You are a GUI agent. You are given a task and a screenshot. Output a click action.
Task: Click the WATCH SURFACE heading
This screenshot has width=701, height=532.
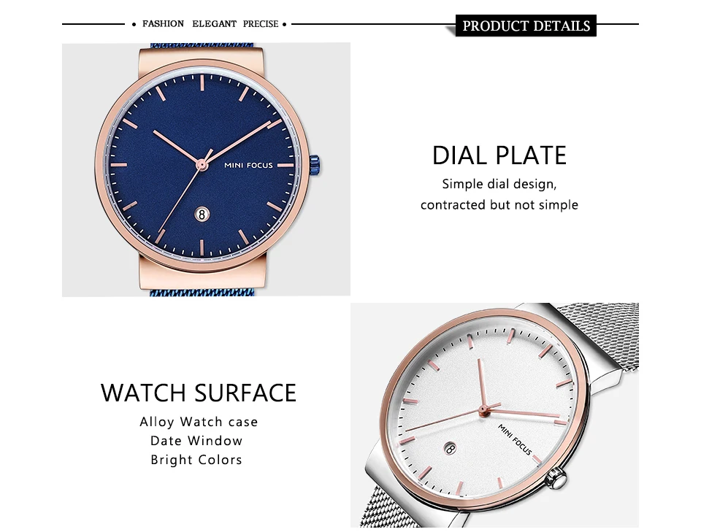tap(199, 393)
